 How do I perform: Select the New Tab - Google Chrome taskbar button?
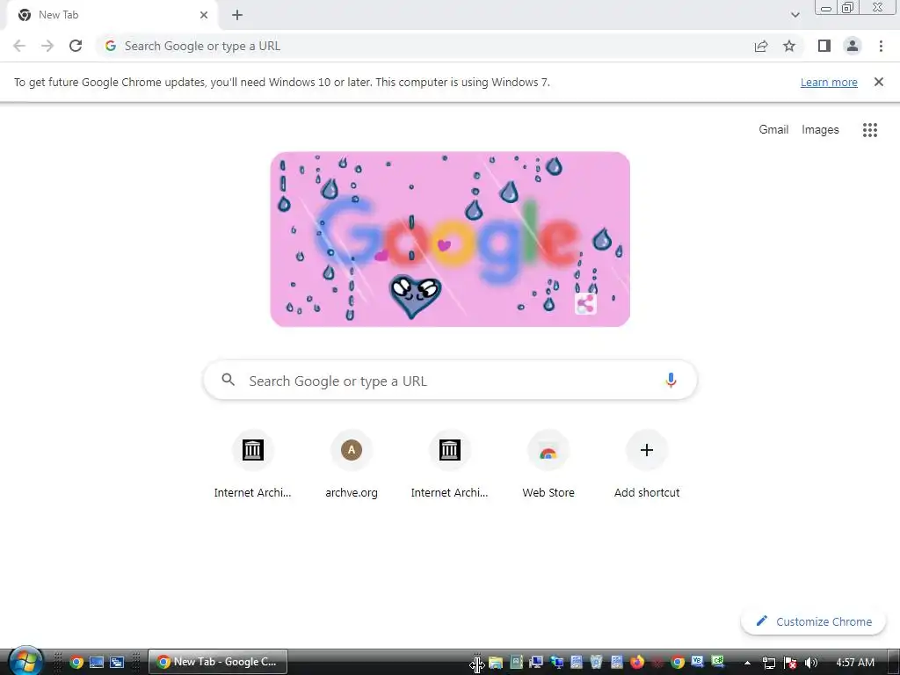click(x=218, y=662)
